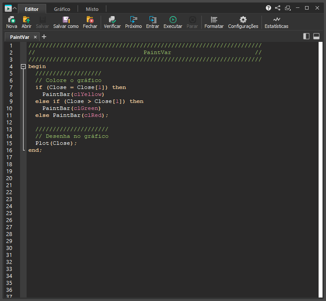Collapse the begin block fold marker
Viewport: 326px width, 301px height.
(x=23, y=66)
